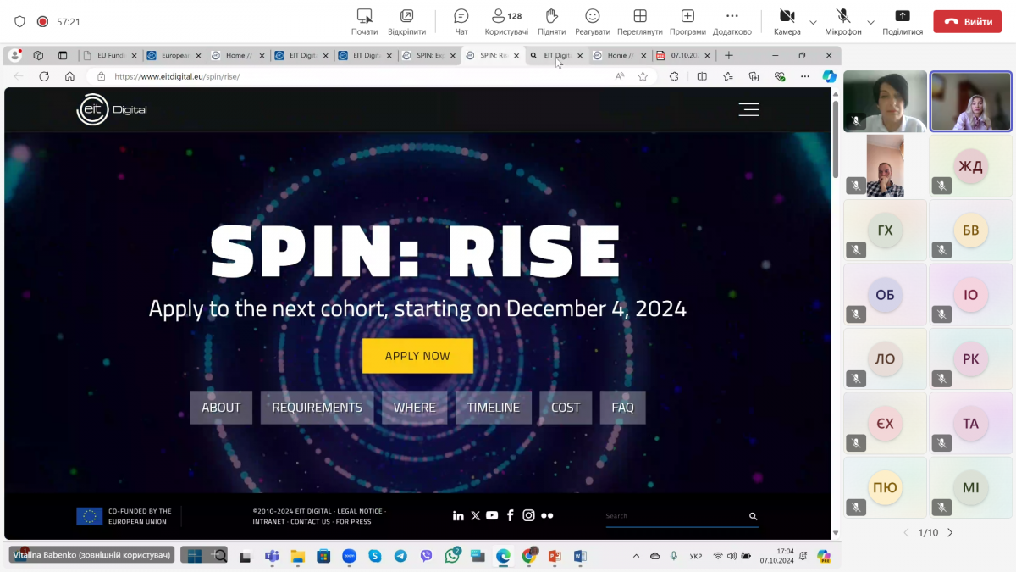Switch to the EU Funding browser tab
1016x572 pixels.
click(110, 55)
